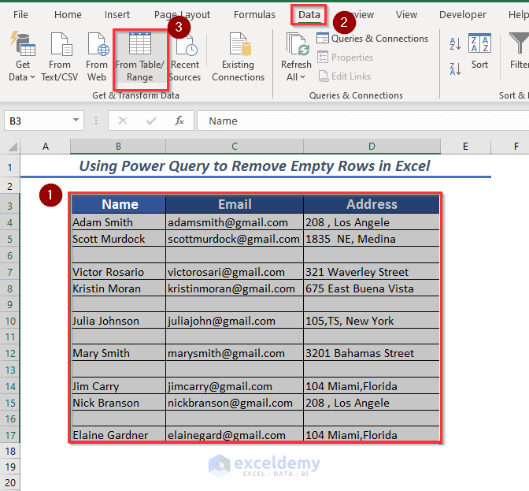Select the cell Jim Carry
Viewport: 529px width, 491px height.
point(118,386)
